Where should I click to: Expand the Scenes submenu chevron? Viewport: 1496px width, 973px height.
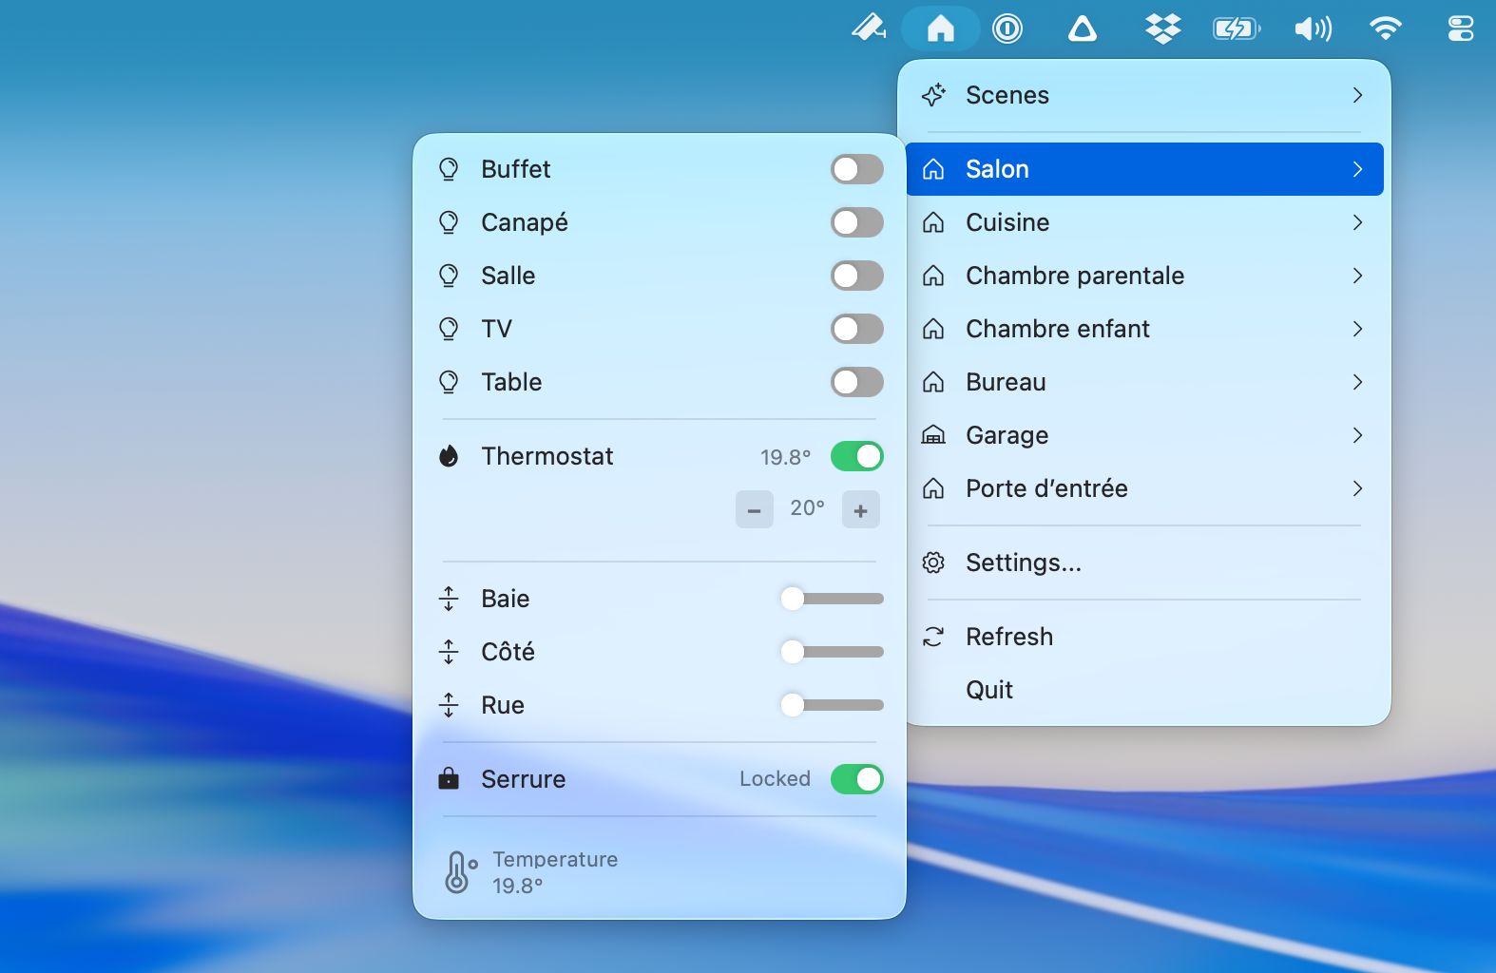(1357, 95)
